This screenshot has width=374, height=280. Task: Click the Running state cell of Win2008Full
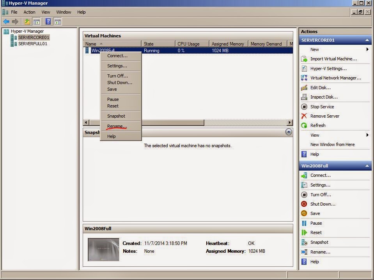151,51
